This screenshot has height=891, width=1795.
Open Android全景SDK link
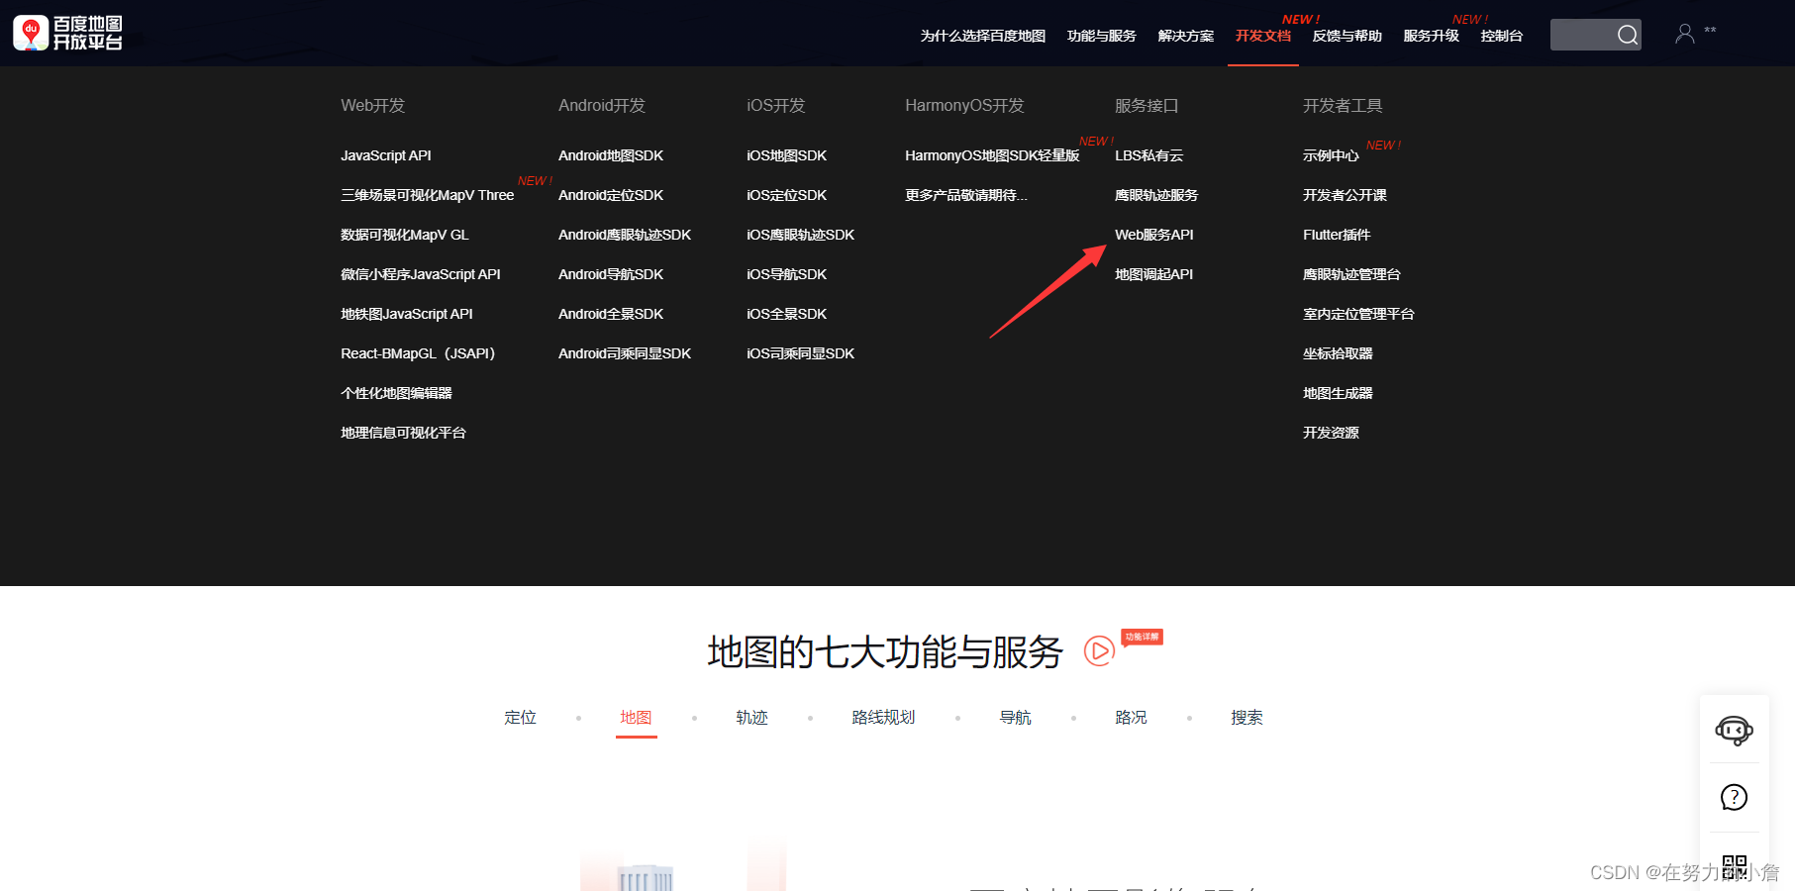pos(611,314)
